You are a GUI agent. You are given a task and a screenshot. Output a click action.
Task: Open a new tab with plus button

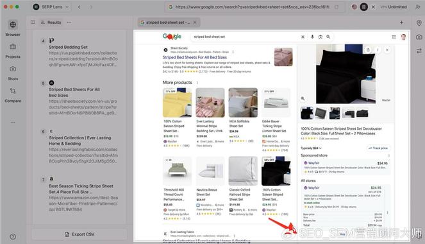(x=401, y=22)
